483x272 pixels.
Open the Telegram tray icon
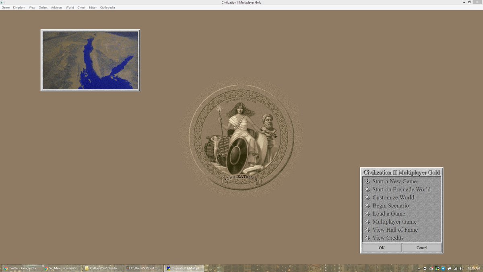click(x=443, y=268)
